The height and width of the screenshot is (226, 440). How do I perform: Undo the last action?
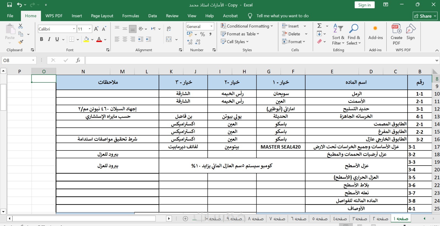click(x=19, y=5)
